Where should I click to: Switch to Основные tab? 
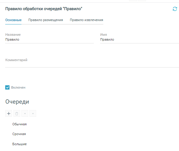(x=13, y=20)
